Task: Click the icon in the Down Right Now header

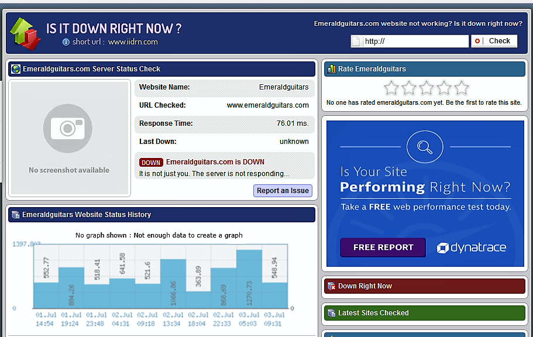Action: 331,286
